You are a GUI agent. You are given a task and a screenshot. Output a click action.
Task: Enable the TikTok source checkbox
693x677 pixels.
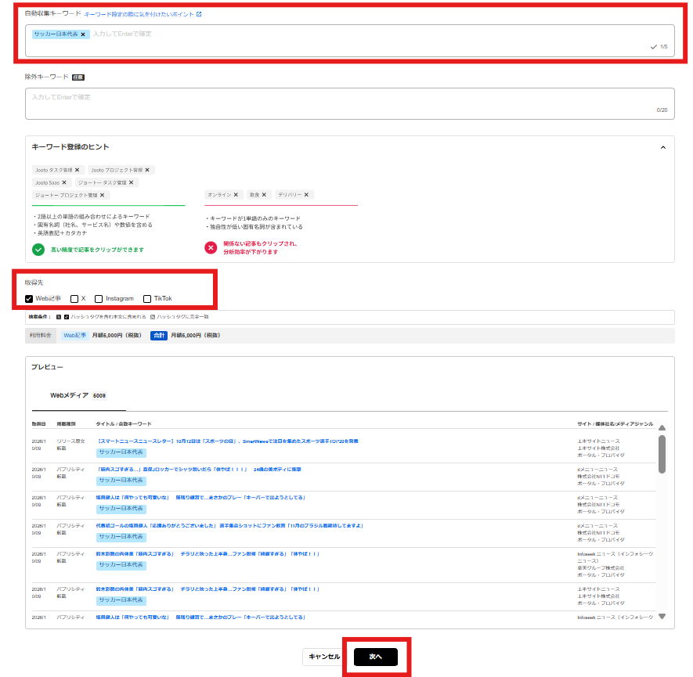click(147, 299)
